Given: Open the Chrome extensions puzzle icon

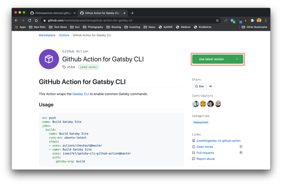Looking at the screenshot, I should pos(252,20).
